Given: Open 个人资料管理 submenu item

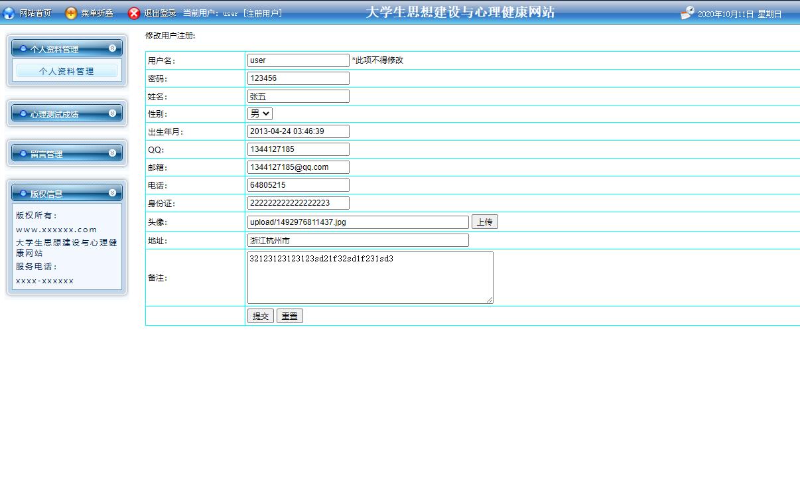Looking at the screenshot, I should (67, 71).
